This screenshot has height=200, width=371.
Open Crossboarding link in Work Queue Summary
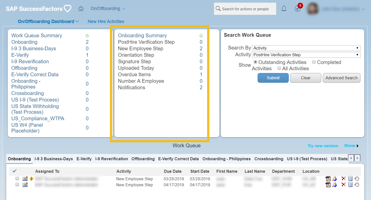pyautogui.click(x=27, y=93)
